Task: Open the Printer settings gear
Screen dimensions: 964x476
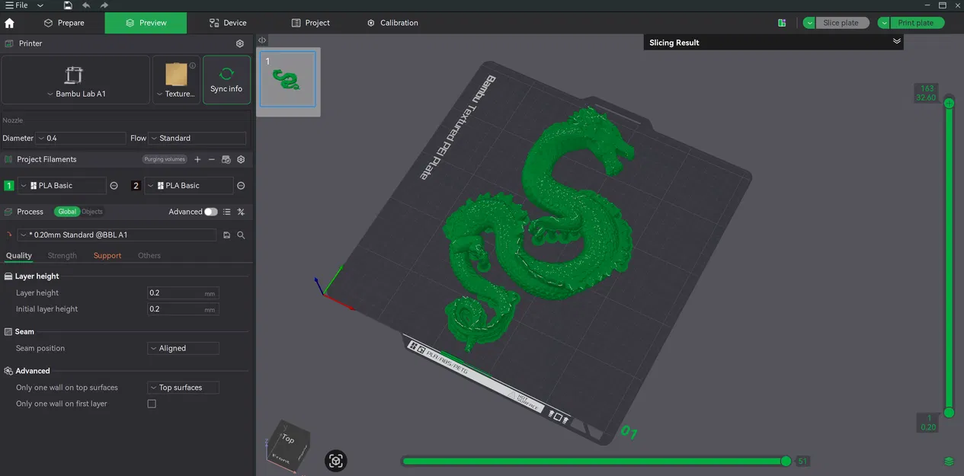Action: (x=240, y=43)
